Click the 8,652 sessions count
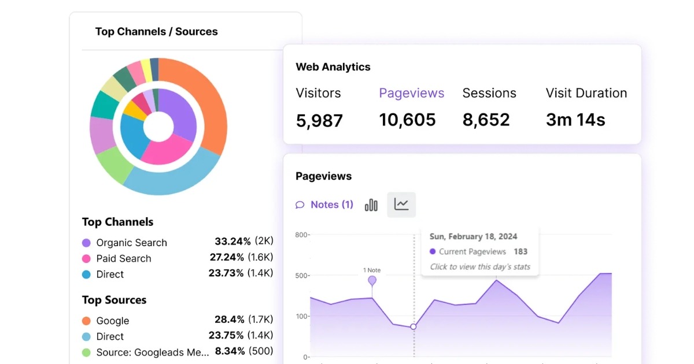Image resolution: width=694 pixels, height=364 pixels. point(486,120)
